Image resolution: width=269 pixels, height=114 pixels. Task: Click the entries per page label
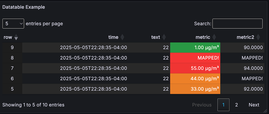[x=44, y=24]
